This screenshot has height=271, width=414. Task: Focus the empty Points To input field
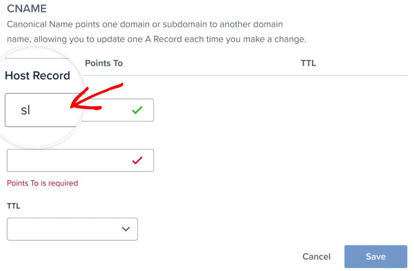(x=80, y=160)
